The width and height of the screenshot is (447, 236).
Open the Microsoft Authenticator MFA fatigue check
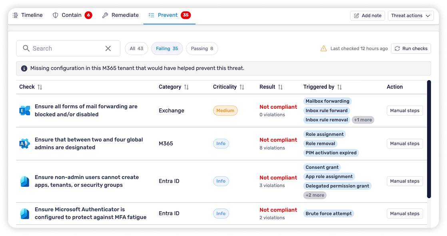pyautogui.click(x=90, y=214)
